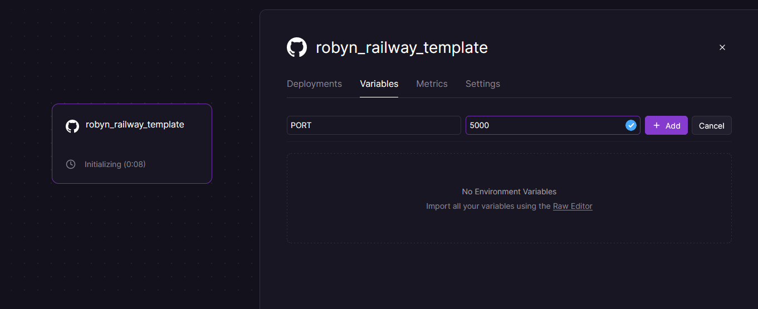
Task: Click the No Environment Variables placeholder
Action: click(509, 192)
